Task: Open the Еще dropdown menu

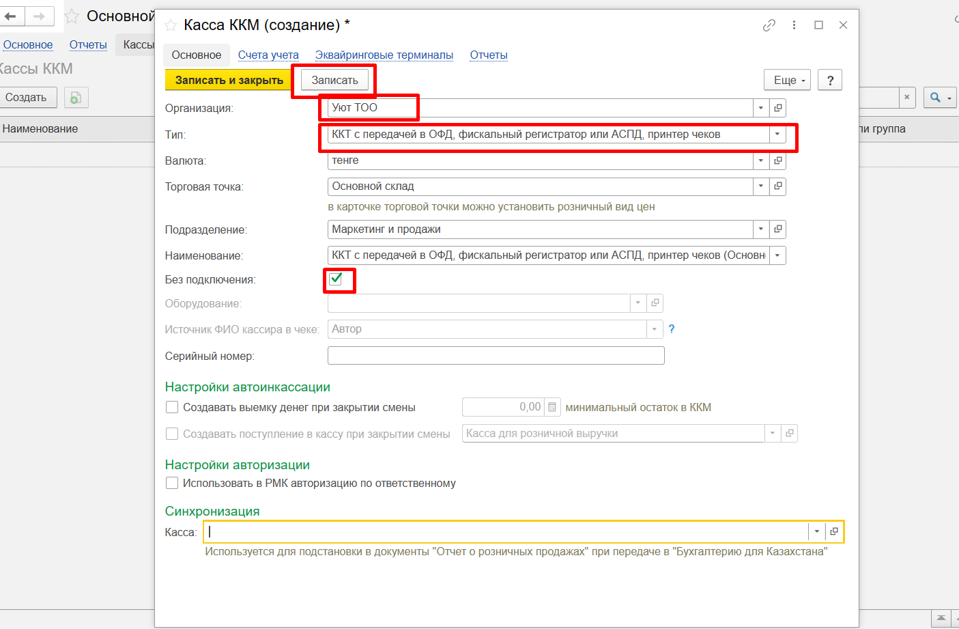Action: [788, 80]
